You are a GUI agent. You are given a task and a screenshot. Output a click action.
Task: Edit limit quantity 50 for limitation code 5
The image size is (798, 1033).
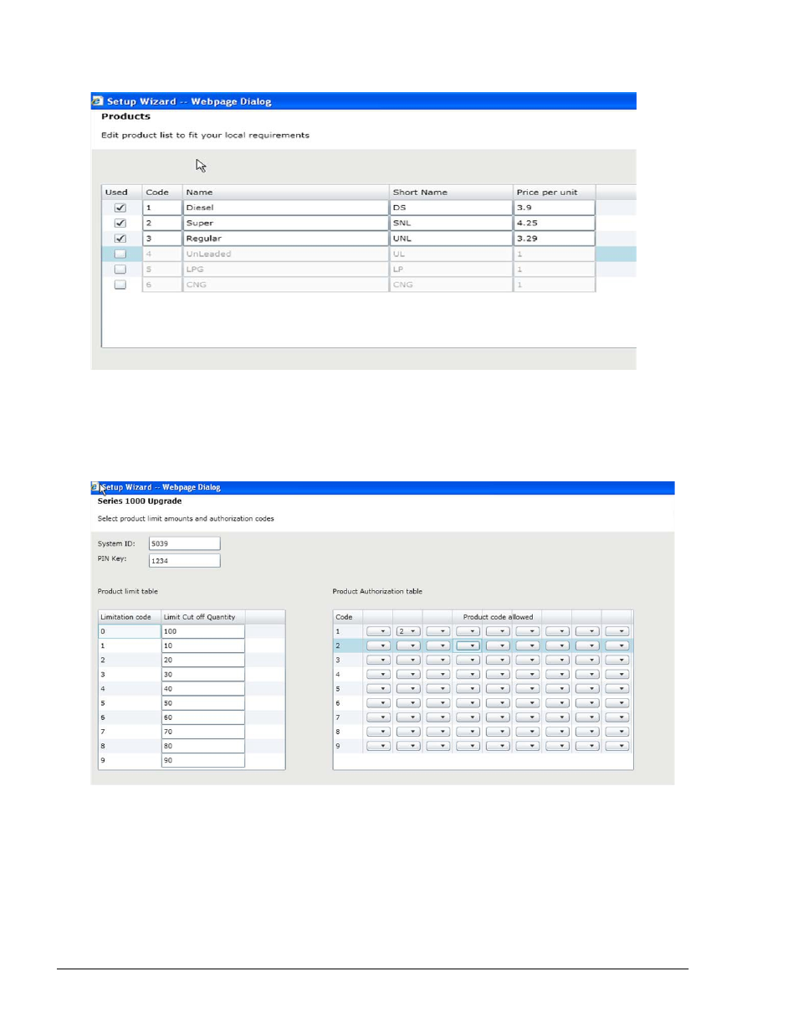203,703
